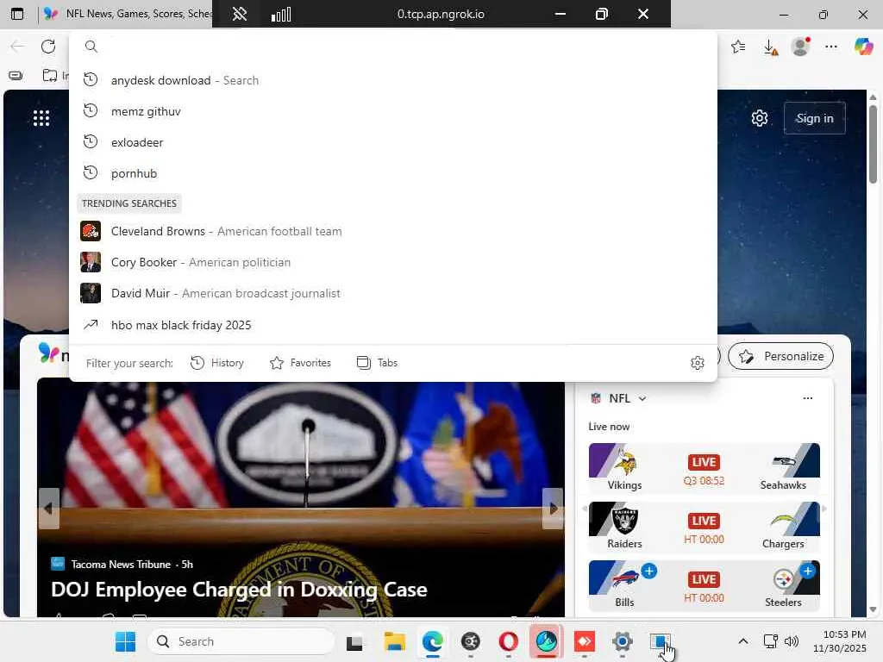
Task: Switch to Microsoft Edge taskbar icon
Action: tap(433, 641)
